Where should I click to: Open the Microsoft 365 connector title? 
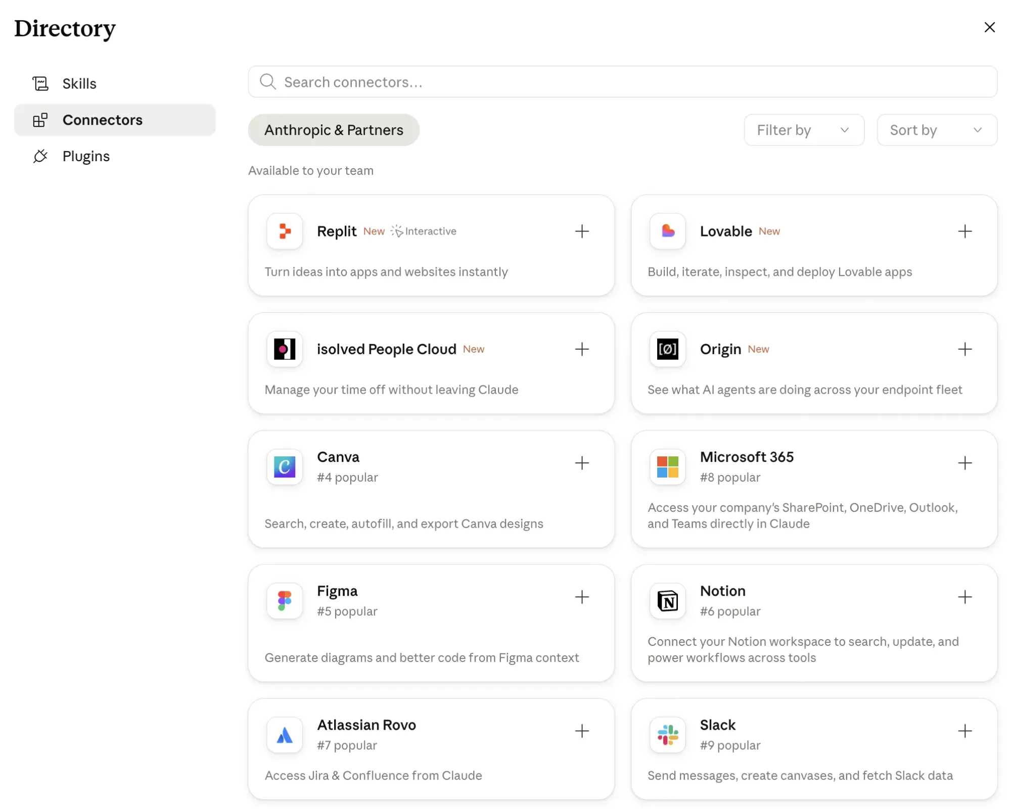click(747, 457)
